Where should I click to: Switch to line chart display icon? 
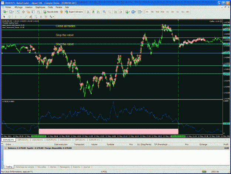point(98,12)
